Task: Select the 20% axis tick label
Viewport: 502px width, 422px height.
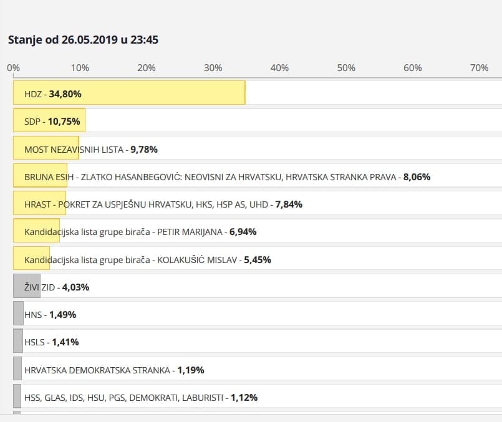Action: pyautogui.click(x=147, y=67)
